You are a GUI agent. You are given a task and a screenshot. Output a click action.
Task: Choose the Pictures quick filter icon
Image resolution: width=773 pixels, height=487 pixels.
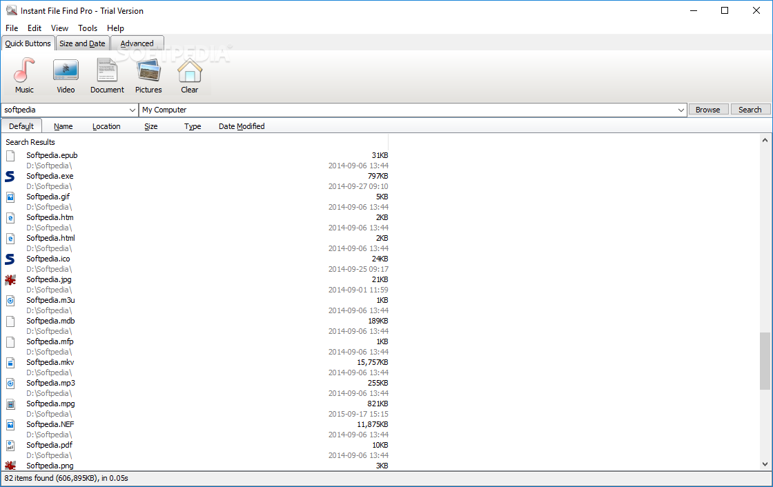pos(148,70)
